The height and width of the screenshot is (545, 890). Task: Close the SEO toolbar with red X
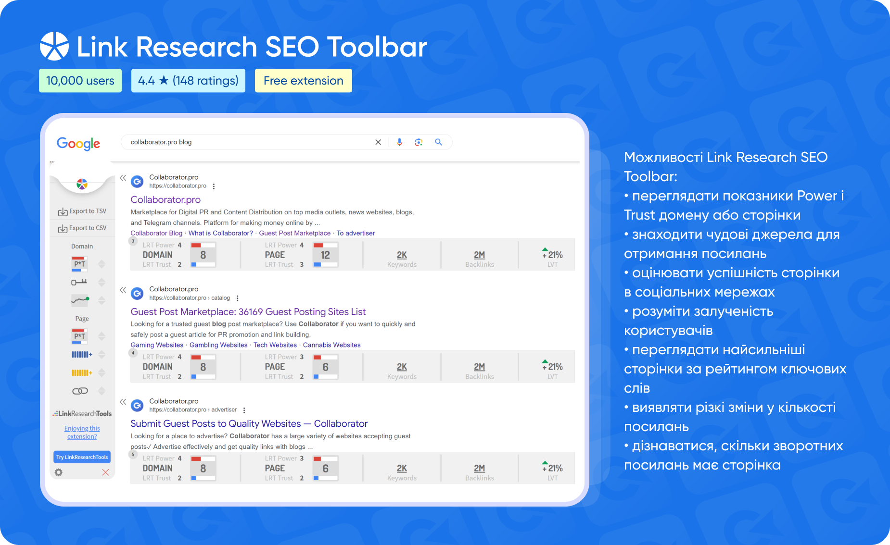105,472
